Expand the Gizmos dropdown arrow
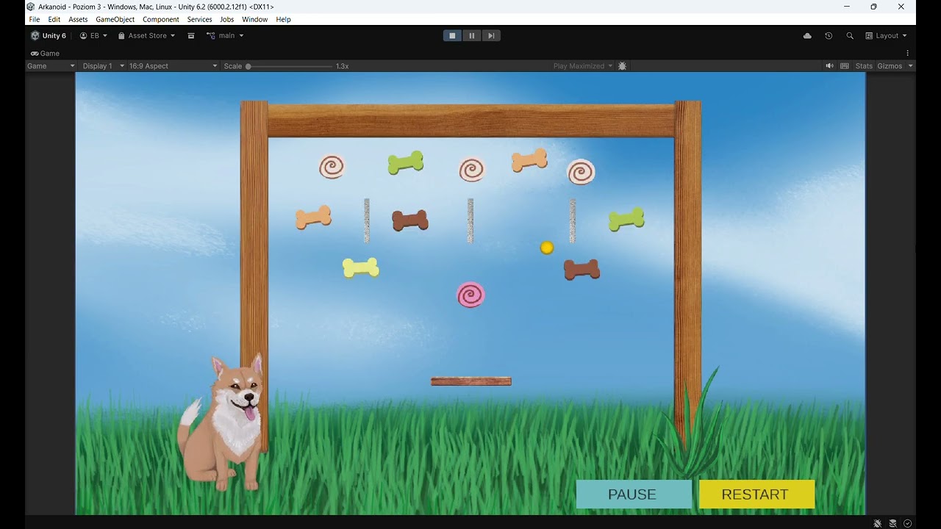Screen dimensions: 941x529 (911, 66)
